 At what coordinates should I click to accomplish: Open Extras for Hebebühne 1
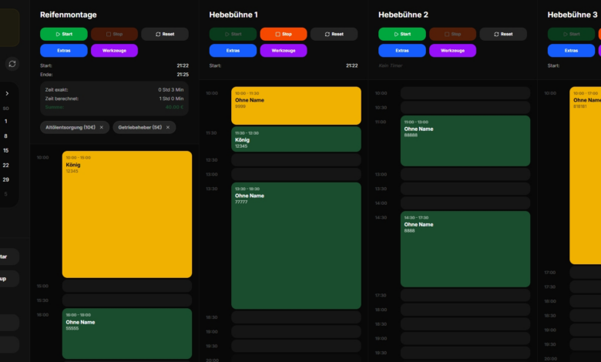click(232, 50)
